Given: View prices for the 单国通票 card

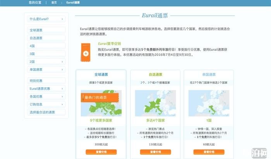Looking at the screenshot, I should tap(209, 152).
